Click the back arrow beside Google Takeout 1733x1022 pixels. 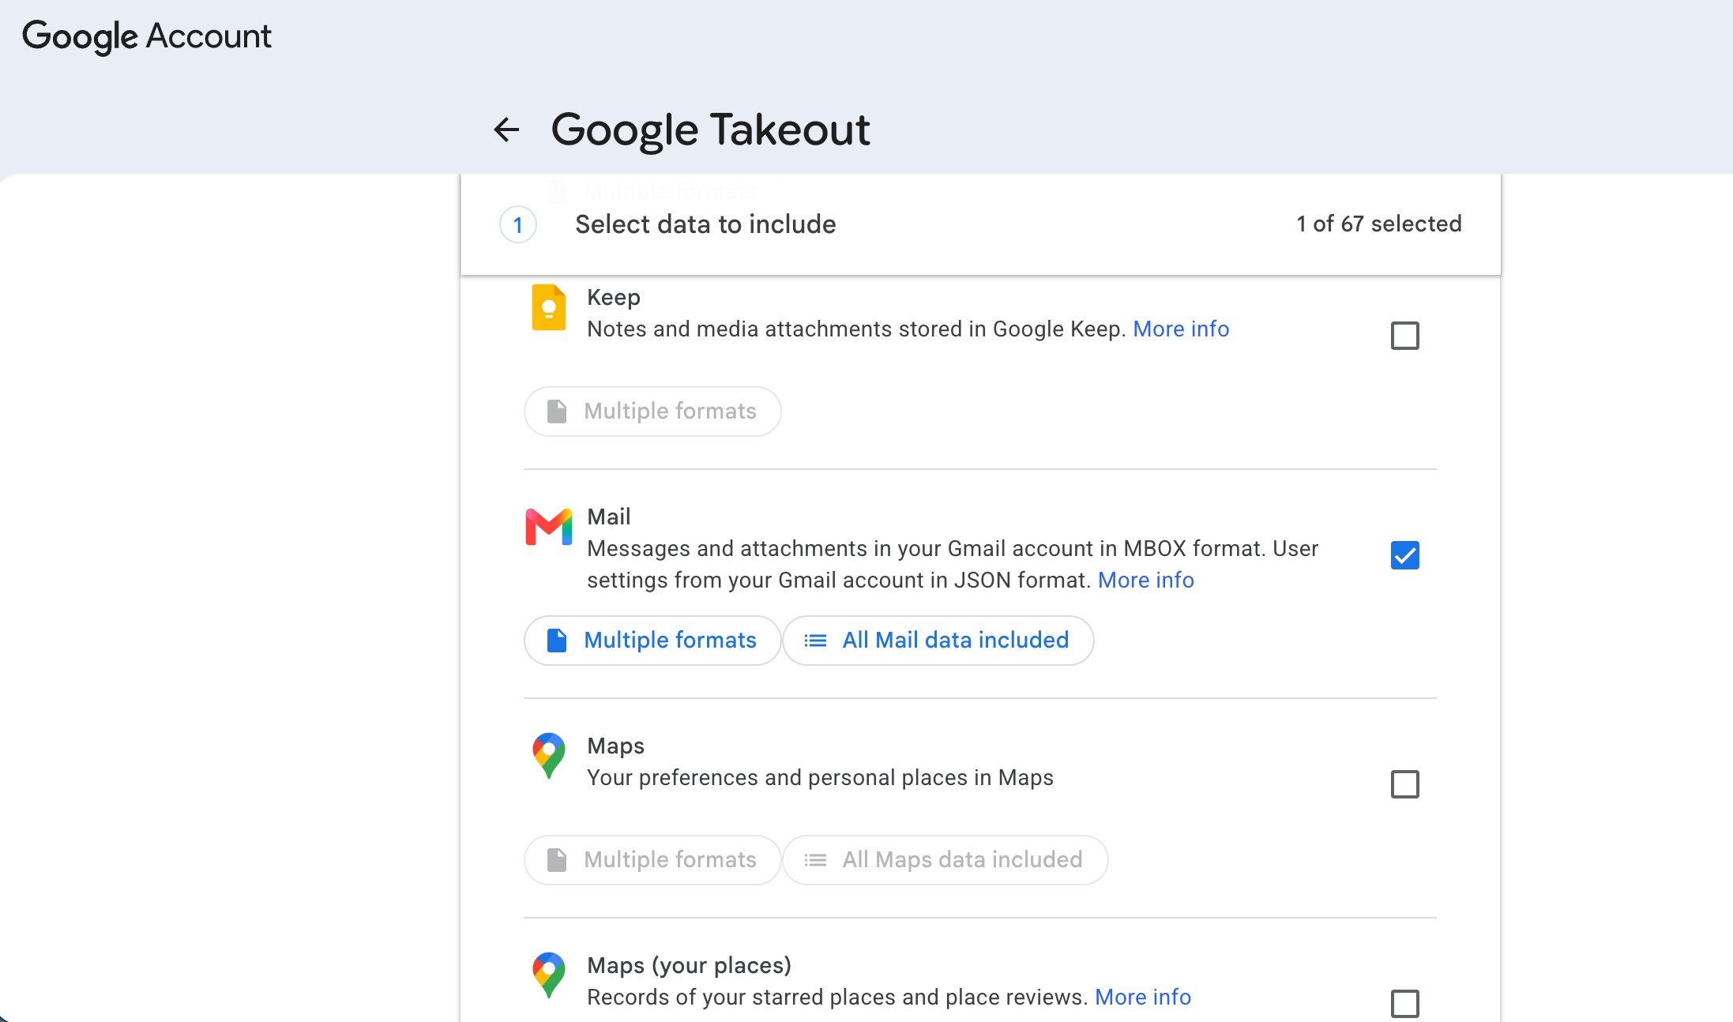506,130
